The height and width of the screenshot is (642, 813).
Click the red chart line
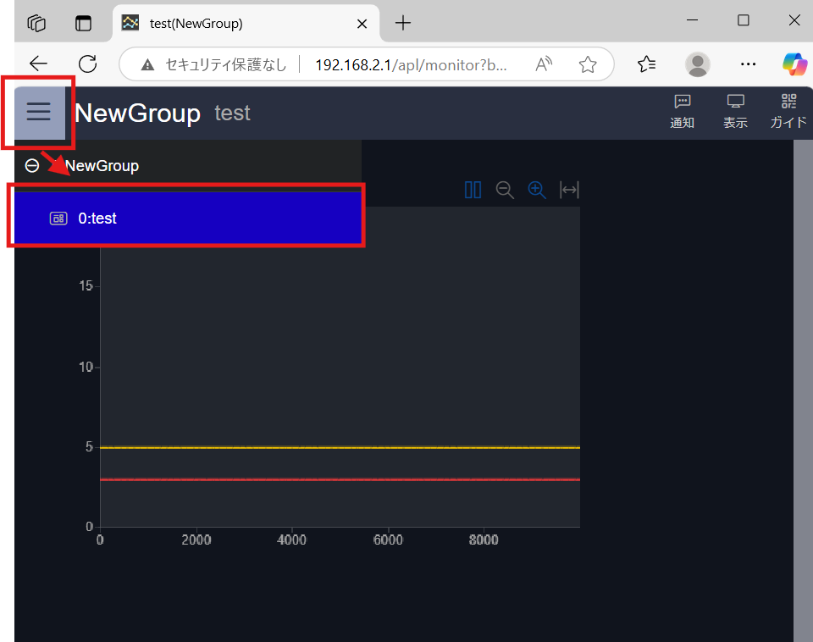point(340,479)
